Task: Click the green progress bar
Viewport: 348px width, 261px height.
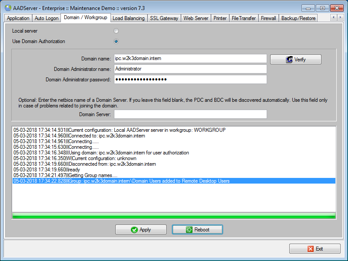Action: click(x=174, y=216)
